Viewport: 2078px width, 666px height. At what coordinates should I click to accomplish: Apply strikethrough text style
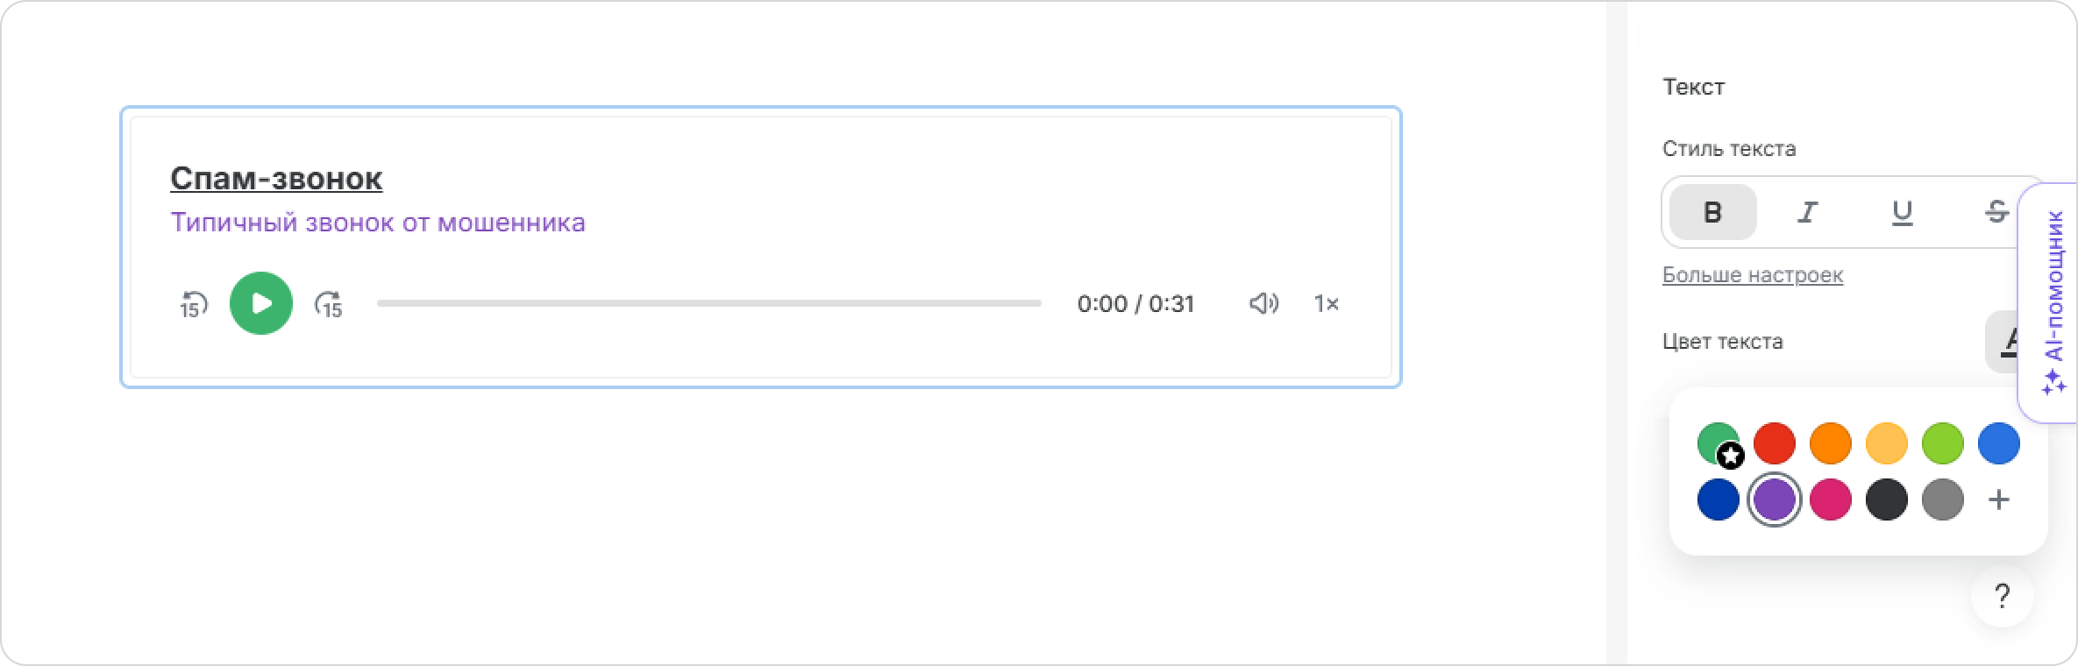(1996, 212)
